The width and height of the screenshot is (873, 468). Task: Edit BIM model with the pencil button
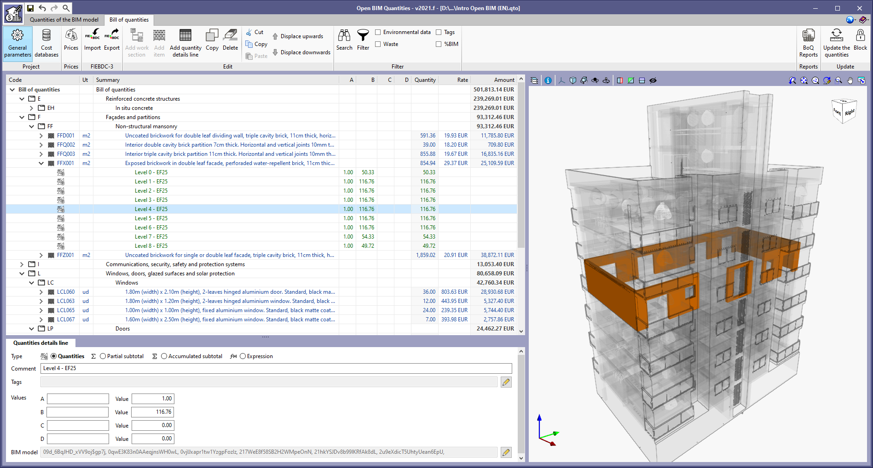click(x=506, y=452)
